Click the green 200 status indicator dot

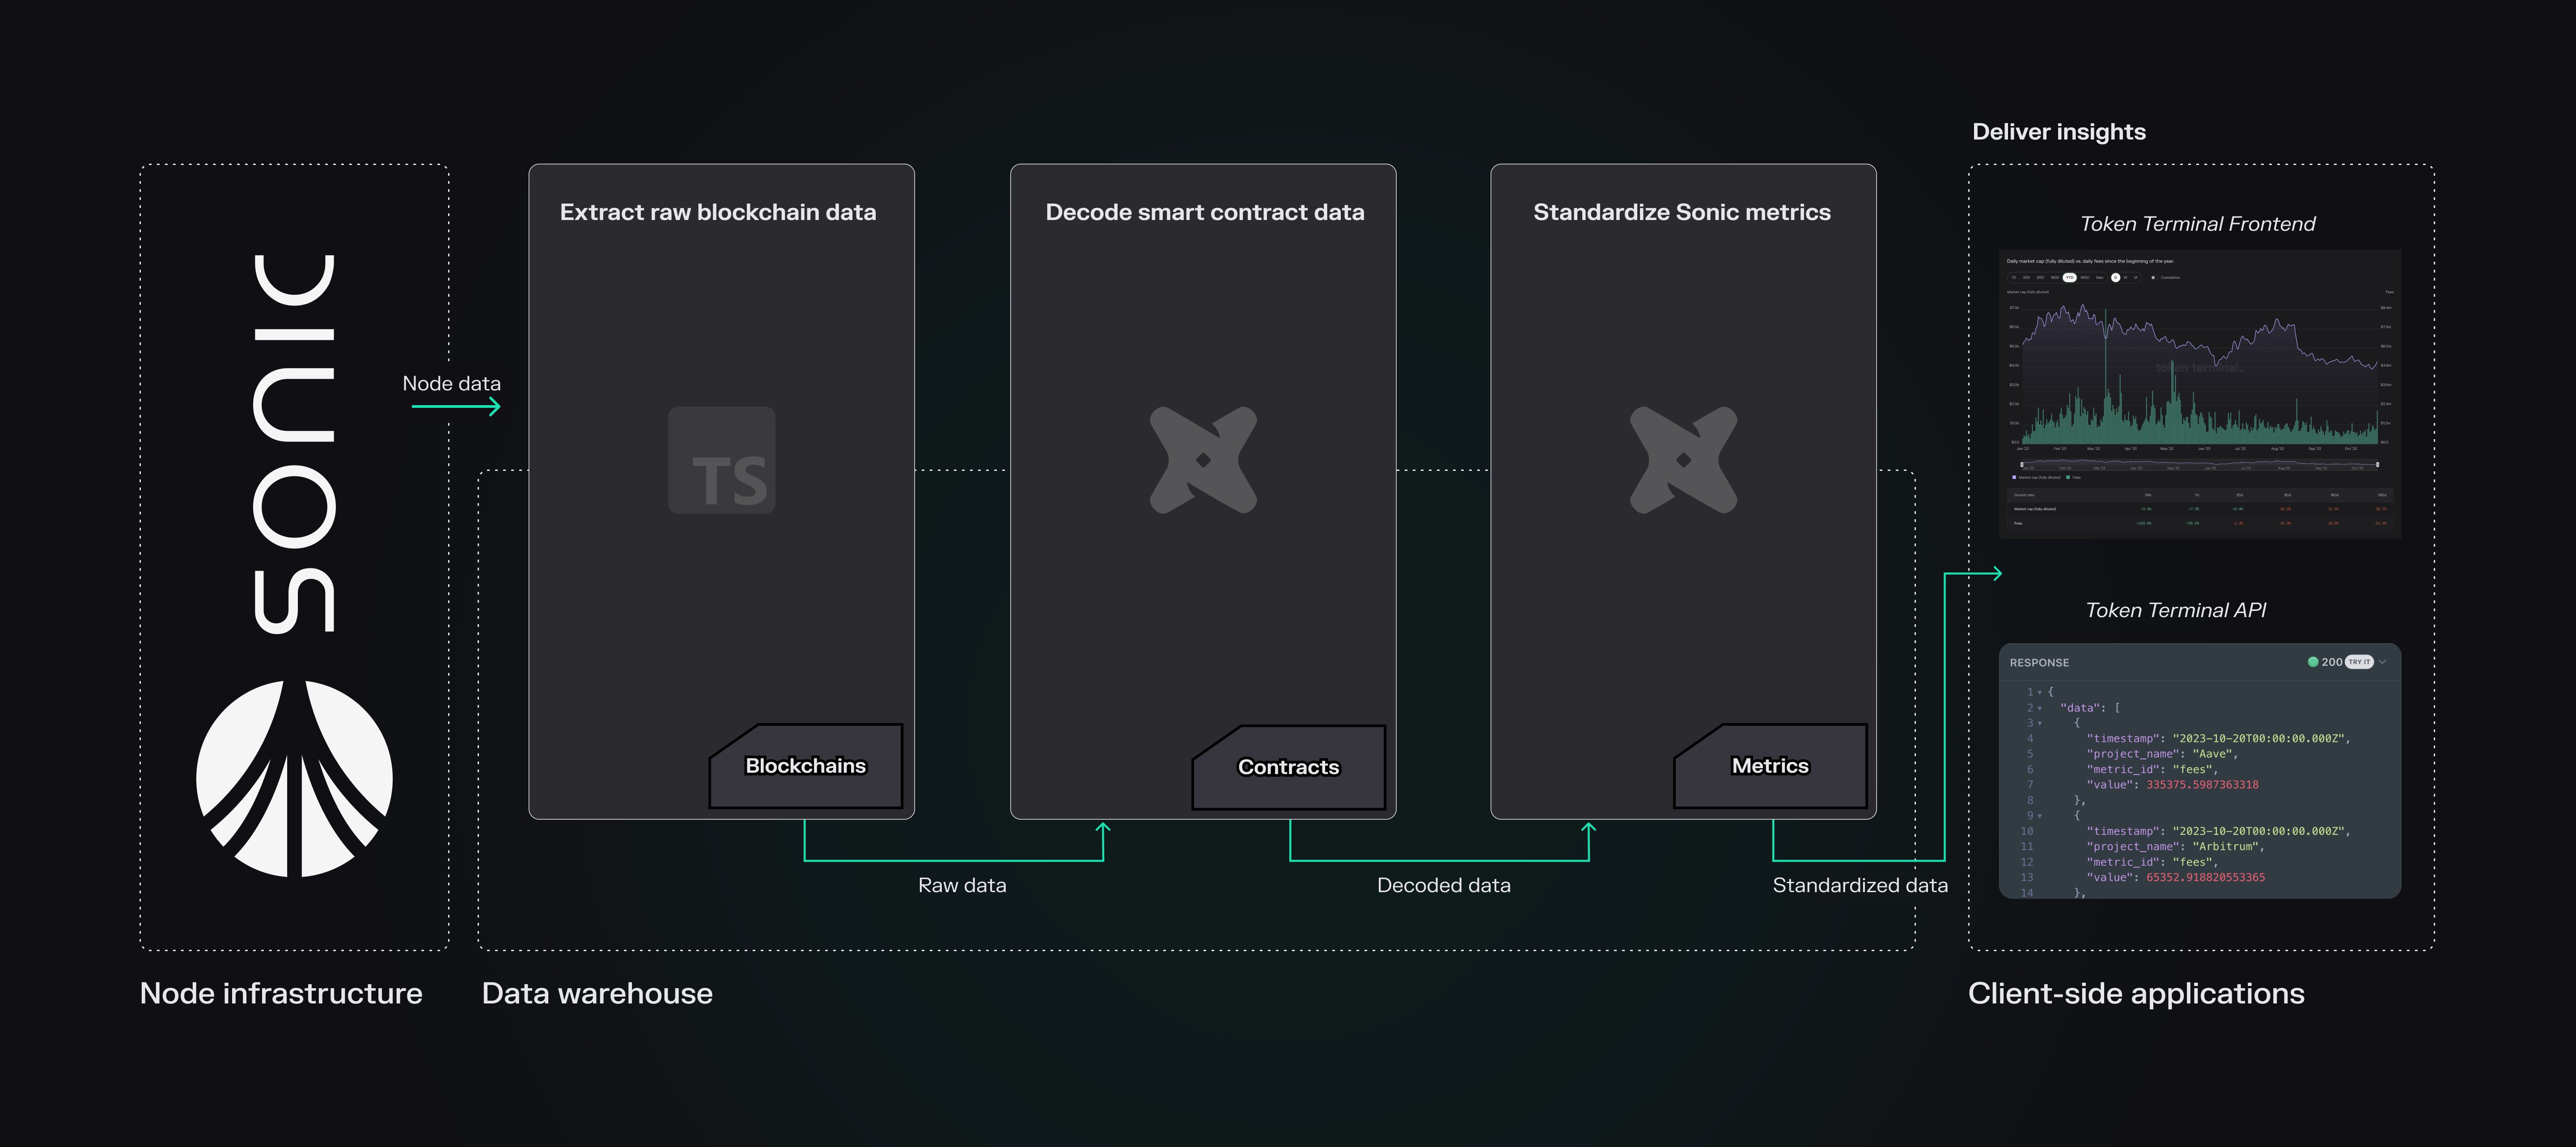[2313, 662]
